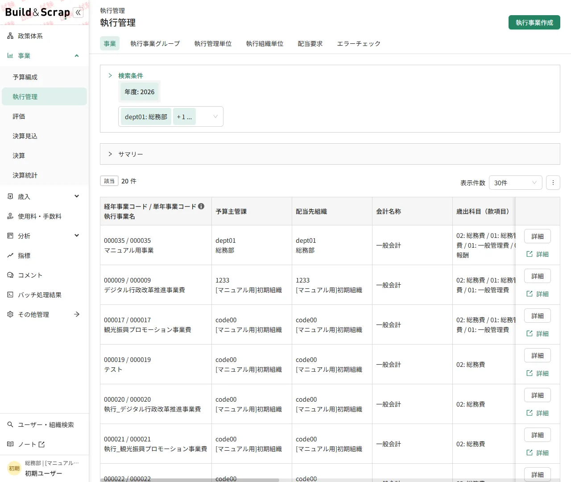Open その他管理 via arrow
This screenshot has height=482, width=571.
pos(77,314)
